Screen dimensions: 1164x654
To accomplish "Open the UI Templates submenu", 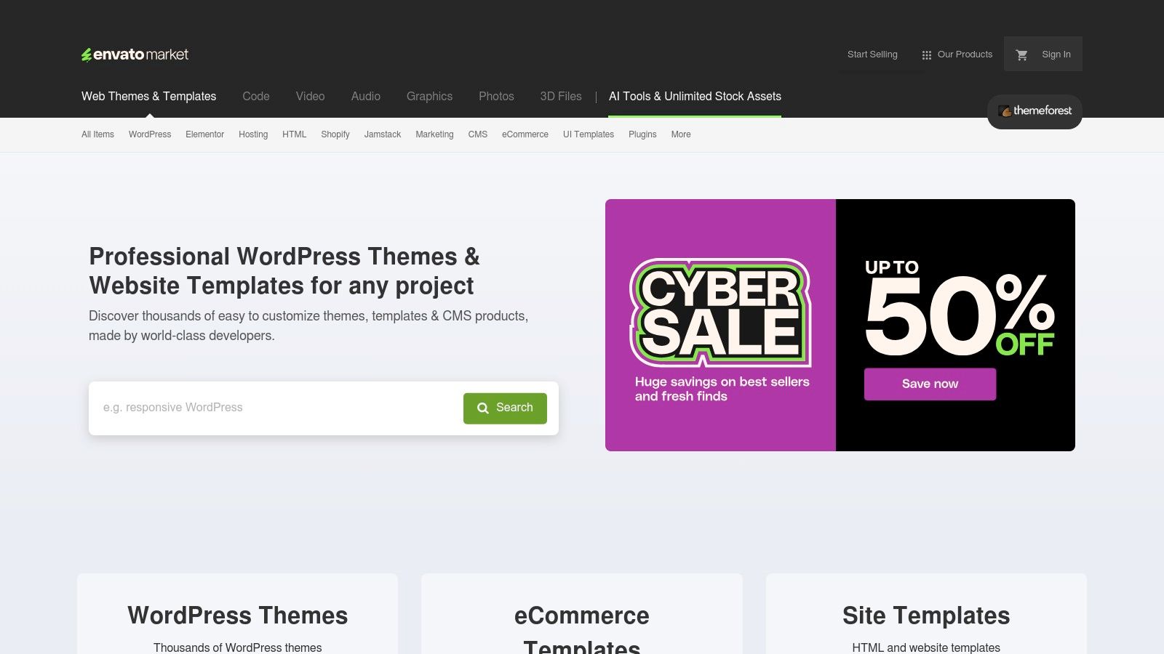I will click(x=589, y=134).
